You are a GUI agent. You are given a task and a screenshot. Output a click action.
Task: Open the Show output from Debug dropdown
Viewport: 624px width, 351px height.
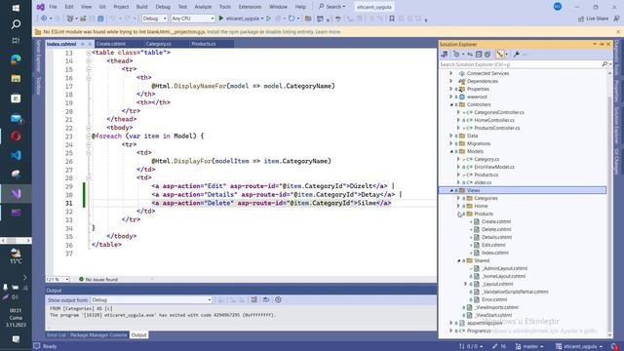tap(151, 299)
